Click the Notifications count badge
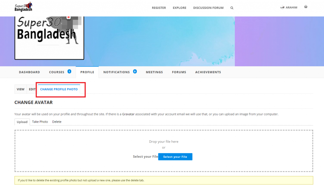 (135, 71)
